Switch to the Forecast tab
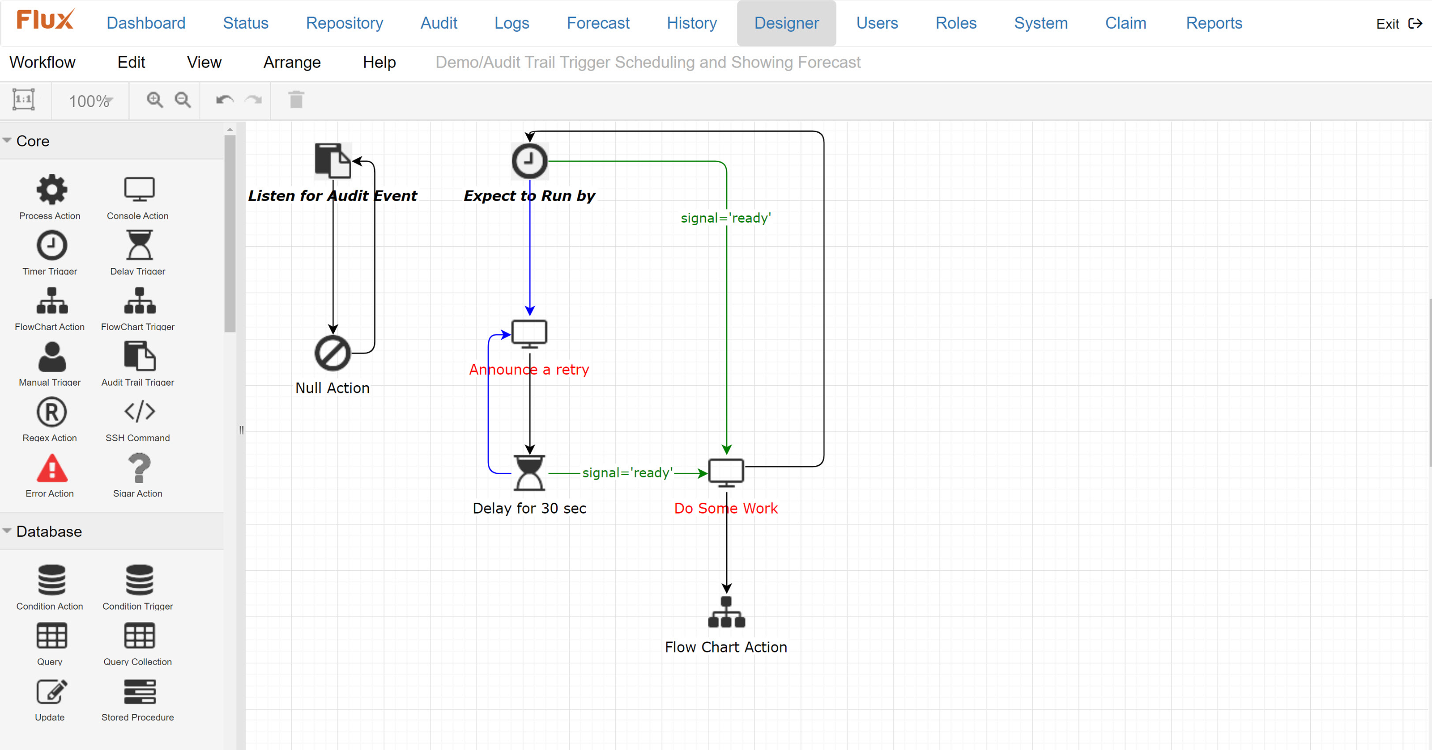Screen dimensions: 1432x750 tap(597, 23)
